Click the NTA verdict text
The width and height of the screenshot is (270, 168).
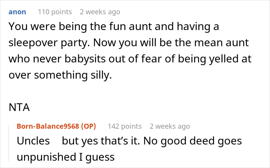[x=19, y=108]
